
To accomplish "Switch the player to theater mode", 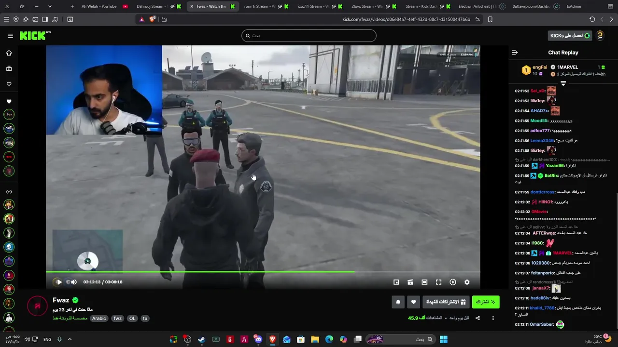I will click(x=424, y=282).
